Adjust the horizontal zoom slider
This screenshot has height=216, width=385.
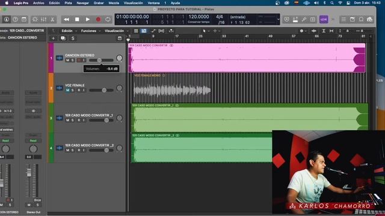point(363,31)
